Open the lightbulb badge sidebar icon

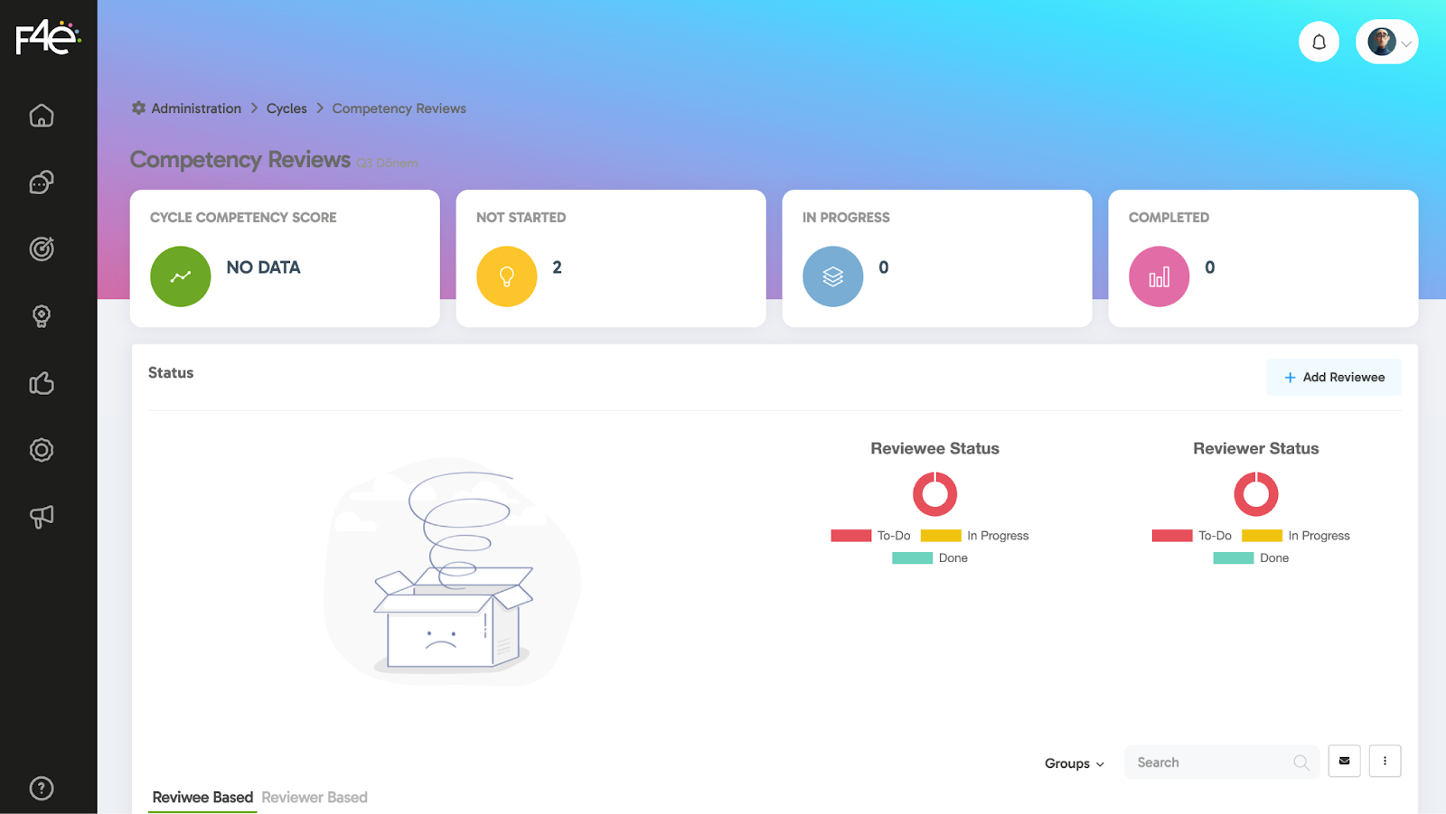pos(42,316)
